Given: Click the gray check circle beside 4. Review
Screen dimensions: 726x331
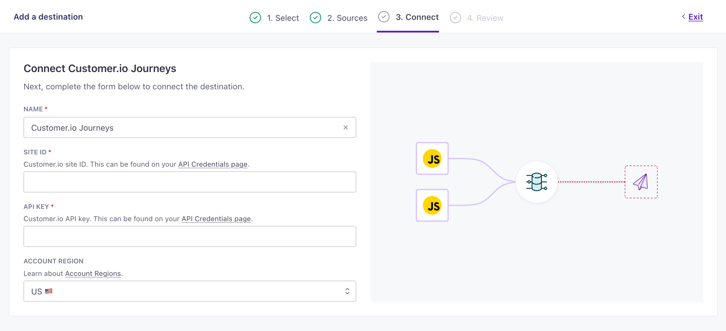Looking at the screenshot, I should pos(455,18).
